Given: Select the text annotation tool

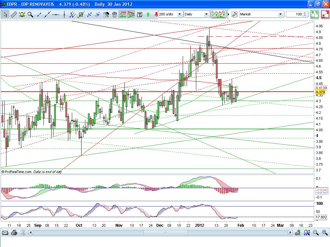Looking at the screenshot, I should click(140, 14).
